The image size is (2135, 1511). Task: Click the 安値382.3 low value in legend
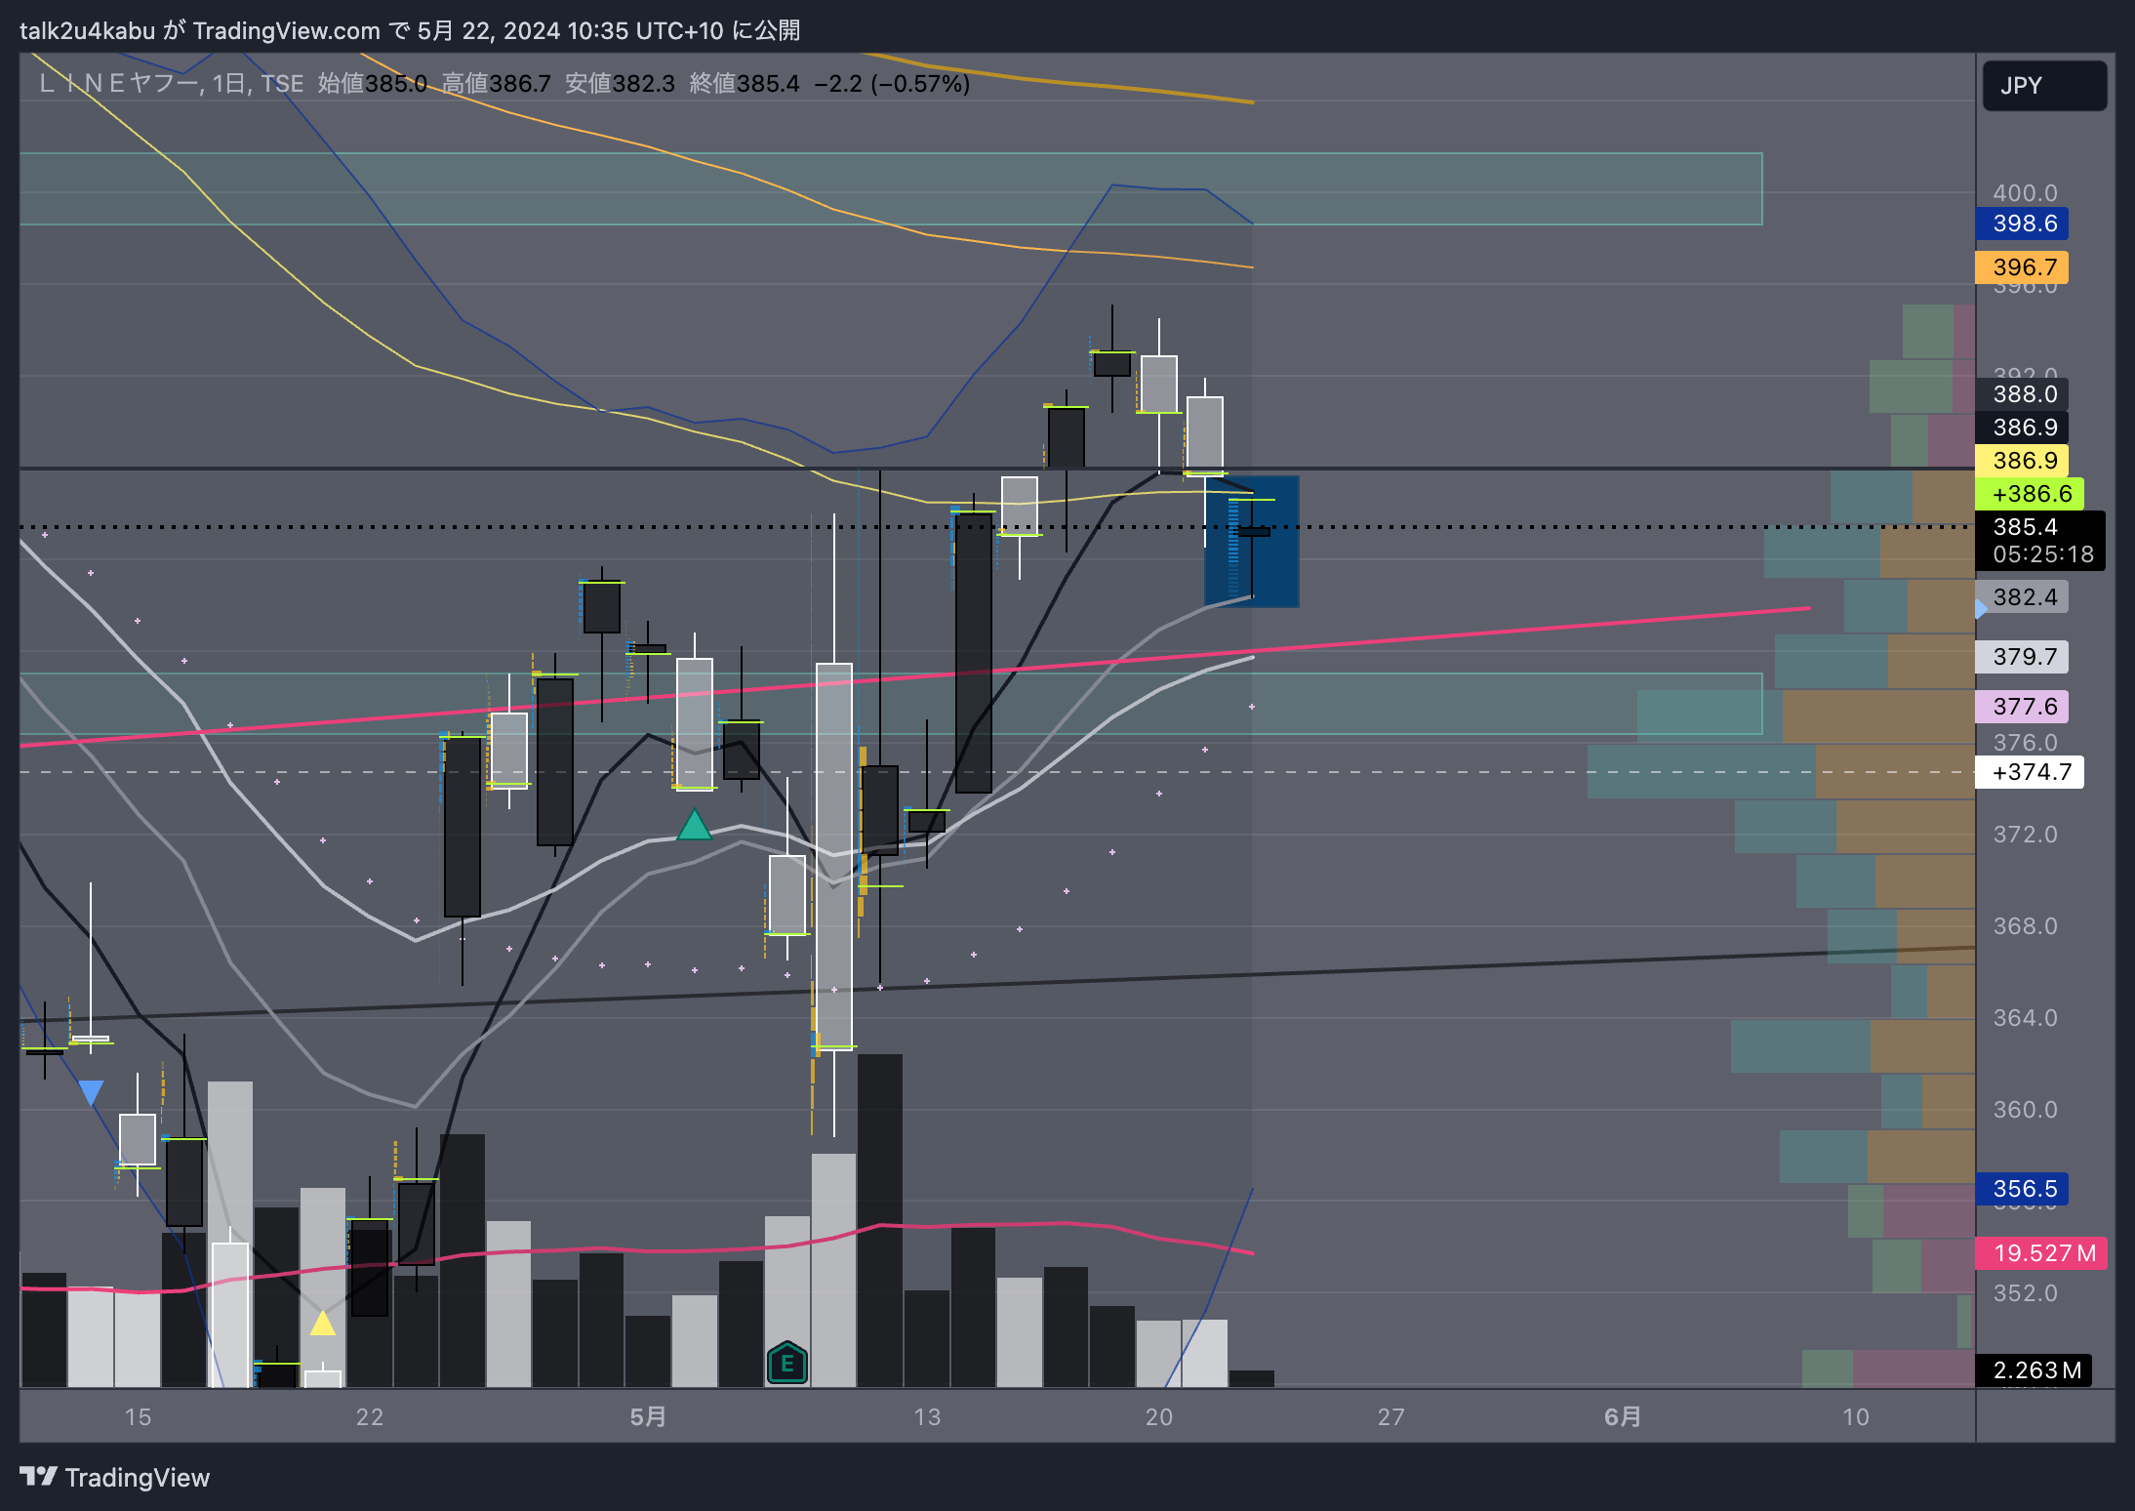(x=620, y=84)
